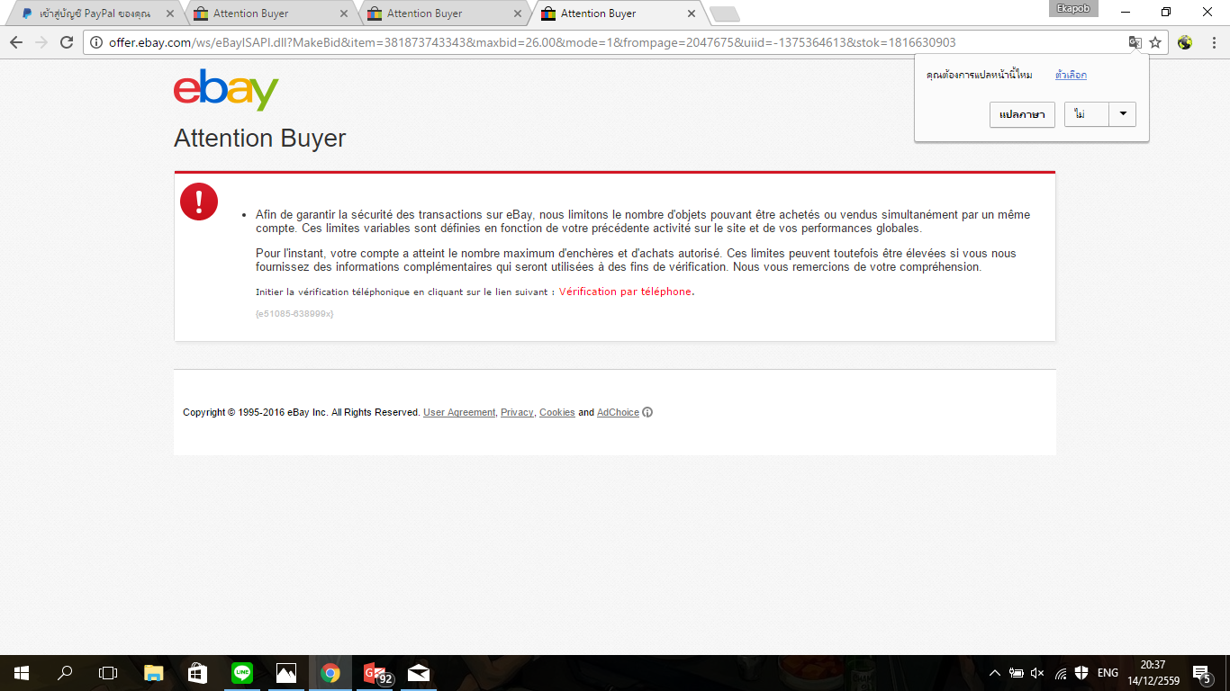Open the User Agreement link
Image resolution: width=1230 pixels, height=691 pixels.
coord(459,413)
